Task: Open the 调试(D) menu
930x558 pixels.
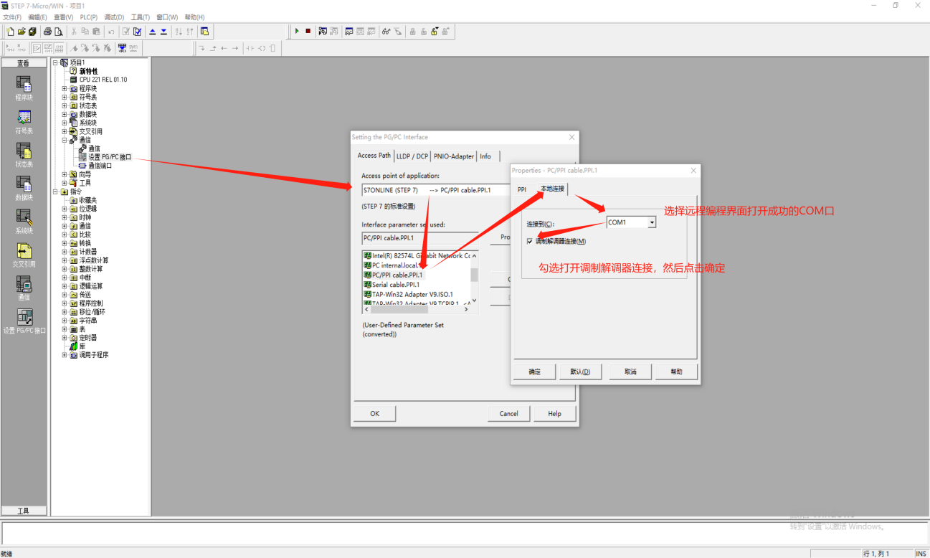Action: 114,16
